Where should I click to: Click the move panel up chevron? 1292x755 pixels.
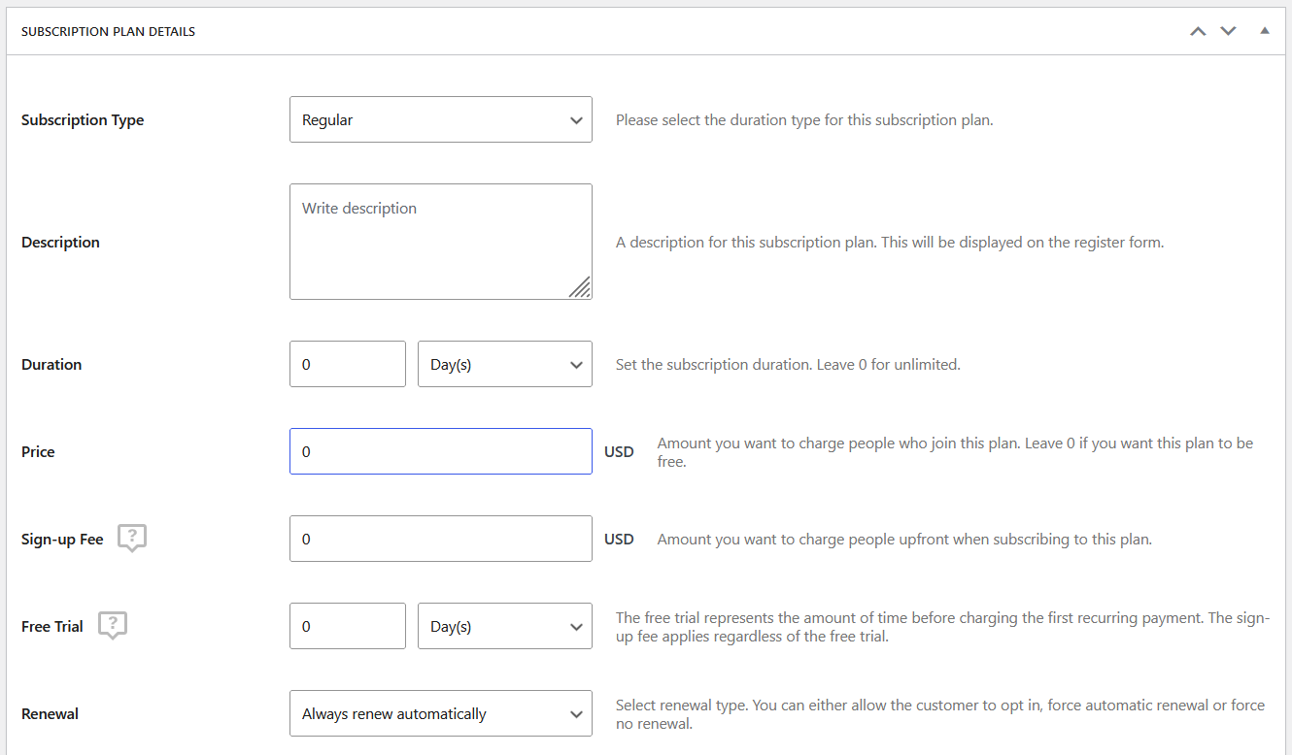(x=1197, y=30)
